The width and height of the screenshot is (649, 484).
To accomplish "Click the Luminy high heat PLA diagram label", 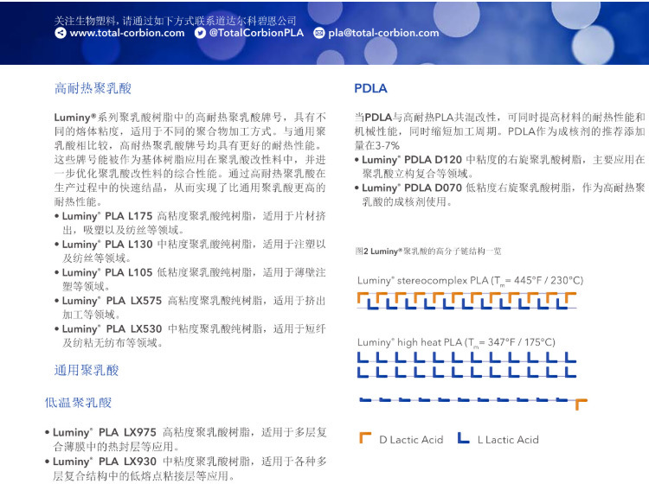I will point(456,342).
